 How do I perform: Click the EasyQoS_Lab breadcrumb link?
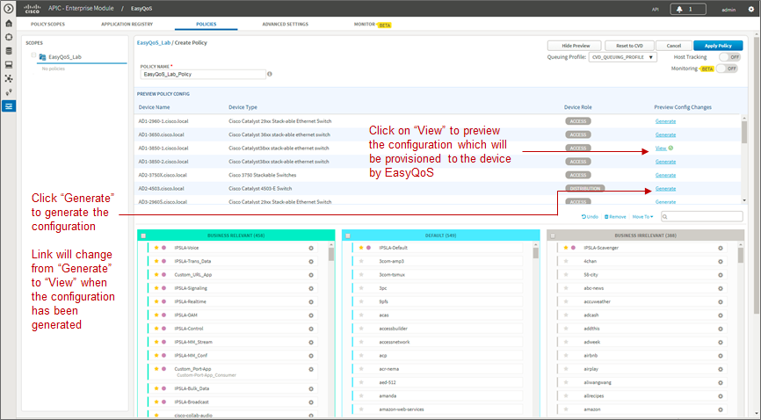coord(154,43)
